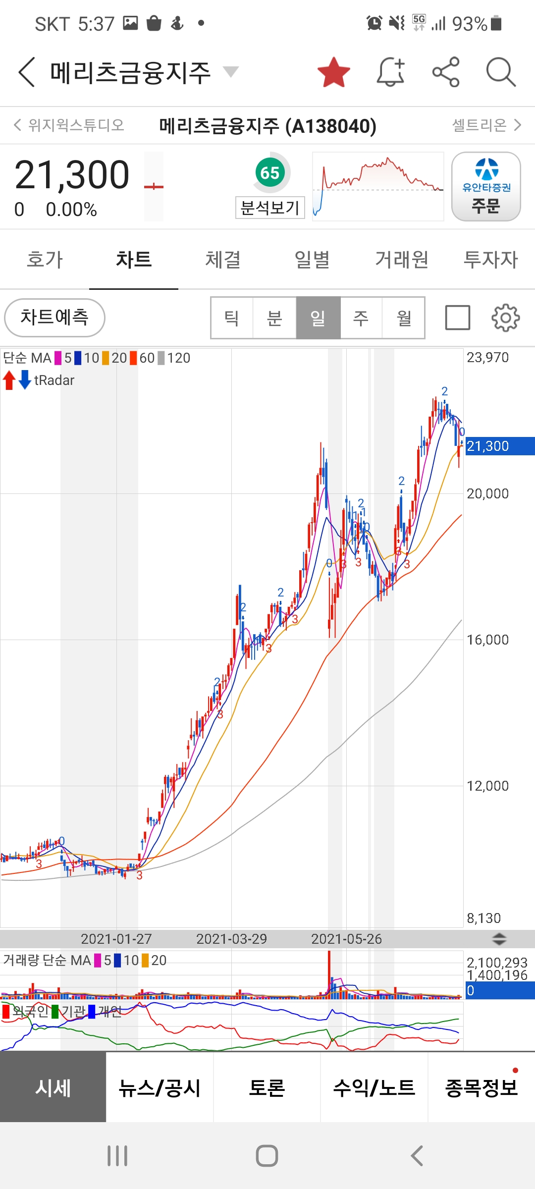Tap the MA 10 blue color swatch

[78, 358]
